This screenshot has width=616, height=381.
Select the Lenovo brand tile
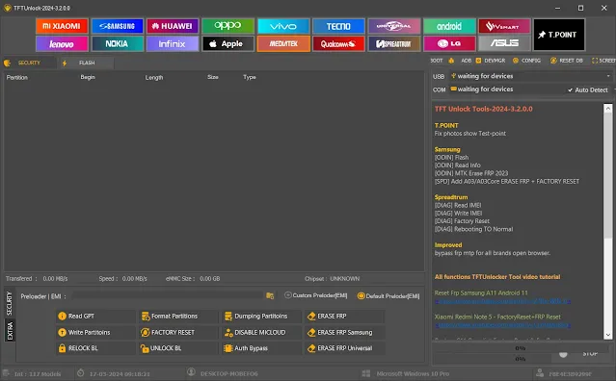62,44
